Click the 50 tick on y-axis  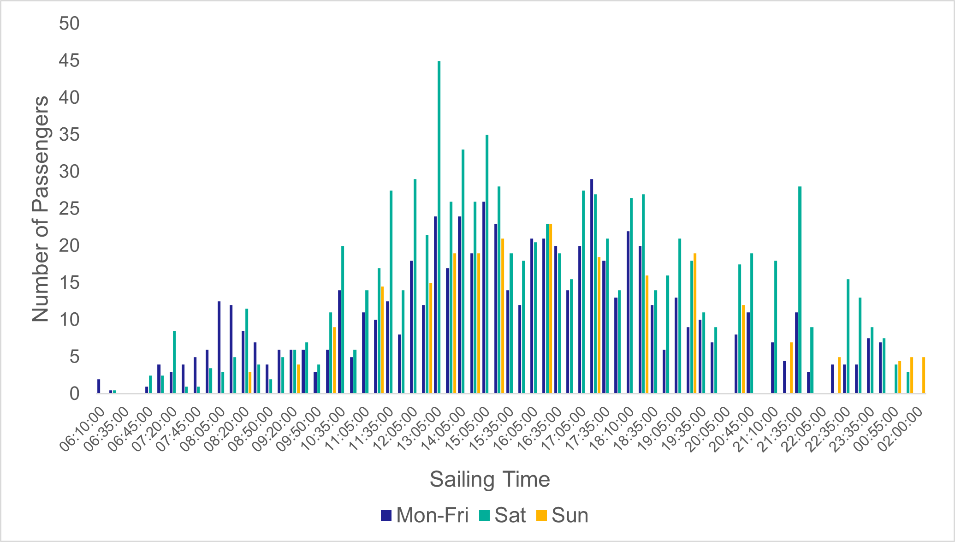(x=70, y=24)
